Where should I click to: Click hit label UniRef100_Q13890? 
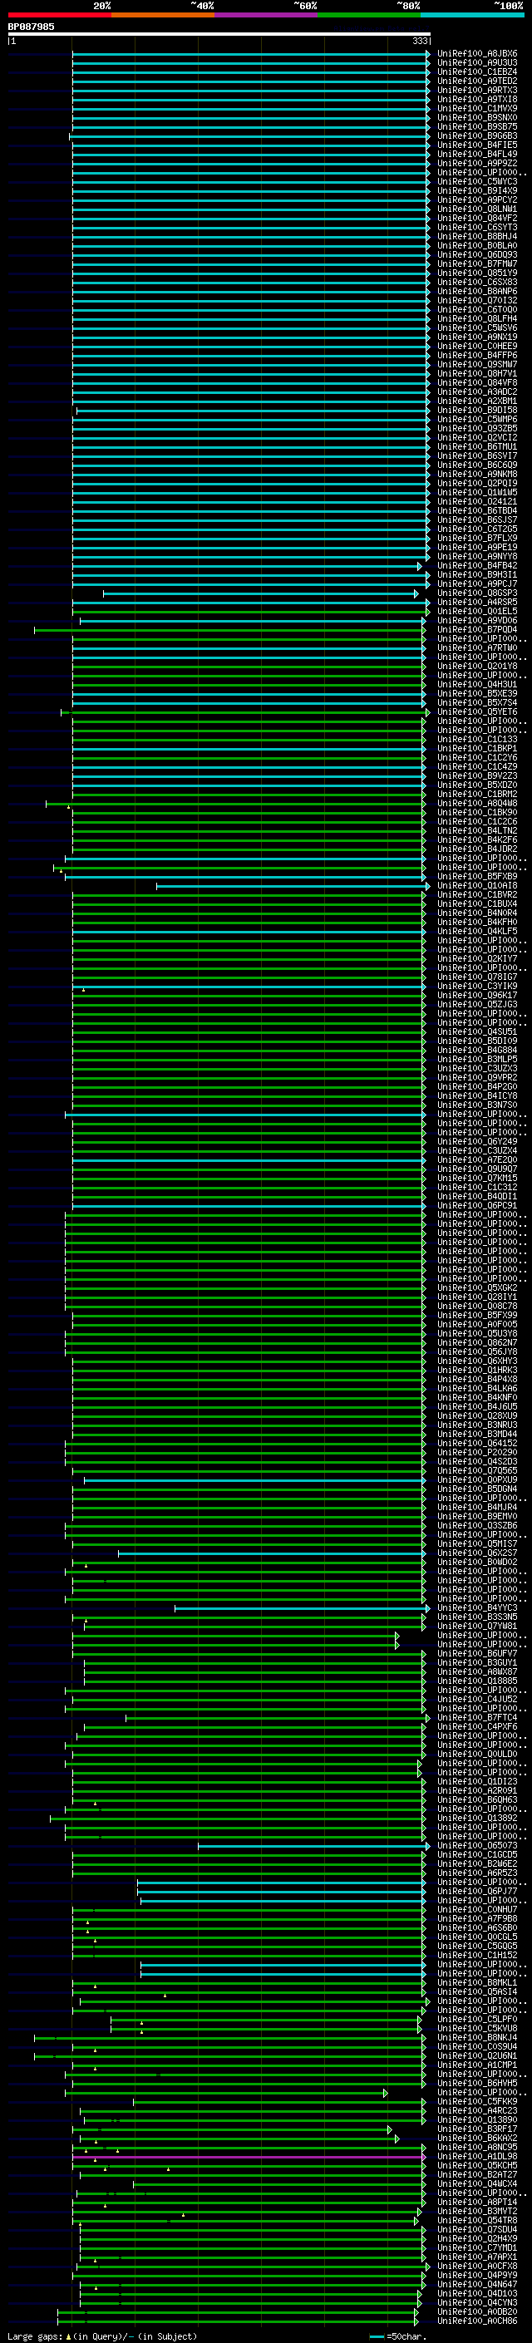pos(477,2119)
